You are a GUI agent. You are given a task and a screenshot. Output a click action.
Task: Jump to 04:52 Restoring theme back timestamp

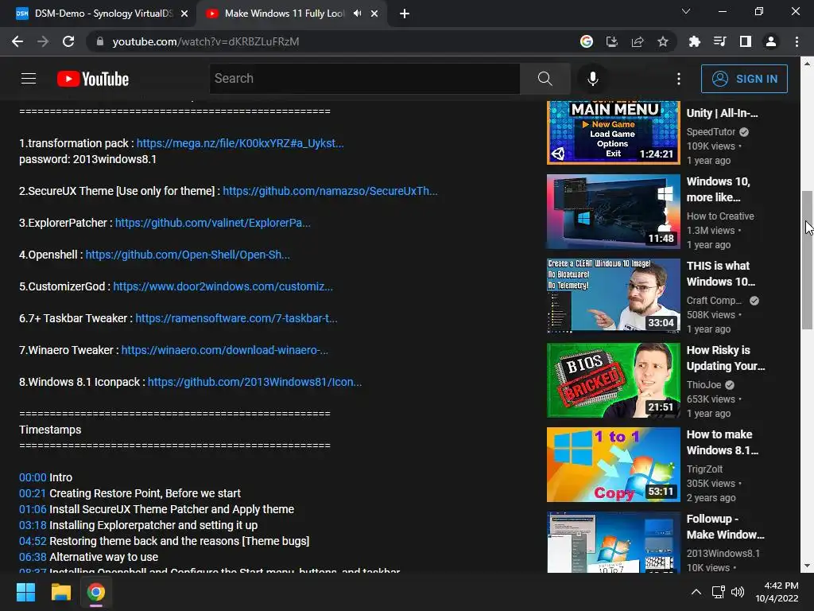coord(33,541)
